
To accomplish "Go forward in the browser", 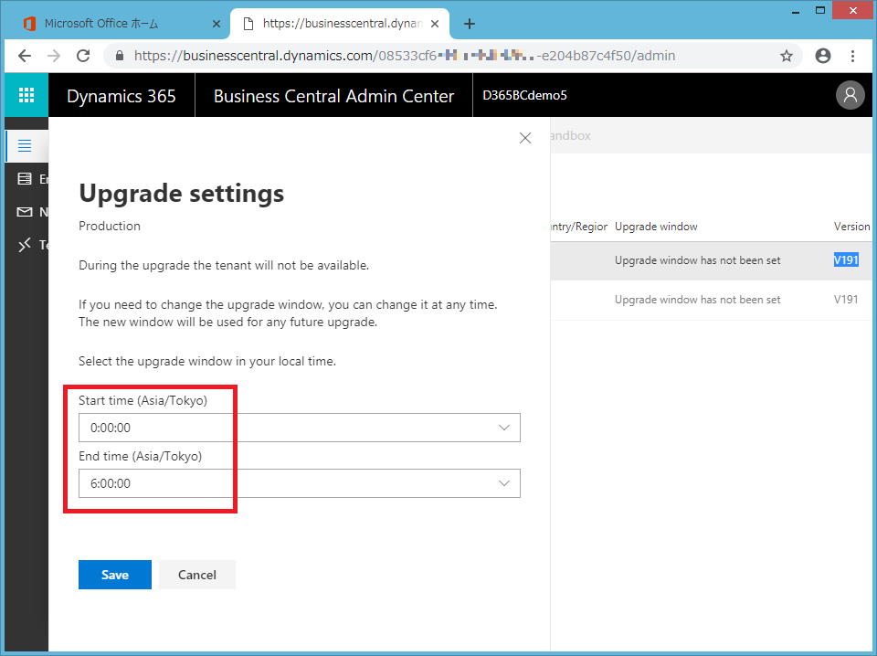I will (54, 56).
